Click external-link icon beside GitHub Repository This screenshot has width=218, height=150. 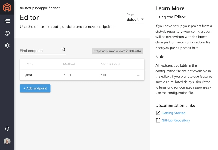tap(158, 120)
